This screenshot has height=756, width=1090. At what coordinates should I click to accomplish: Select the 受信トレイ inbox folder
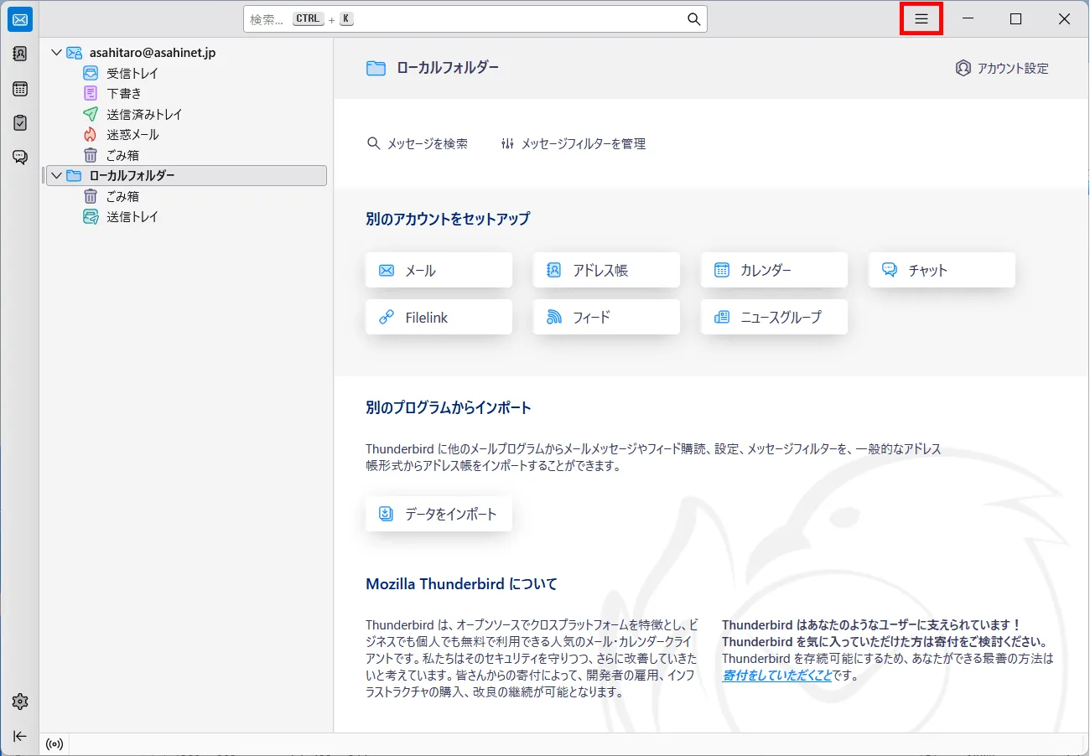tap(132, 73)
